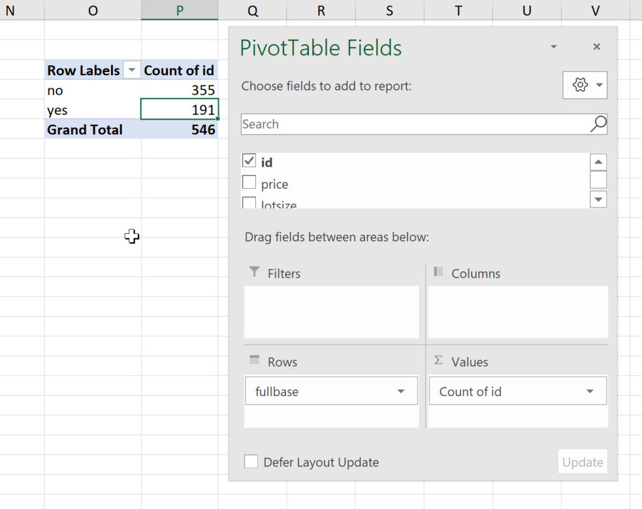Select the Grand Total value cell 546
Screen dimensions: 642x509
coord(180,130)
